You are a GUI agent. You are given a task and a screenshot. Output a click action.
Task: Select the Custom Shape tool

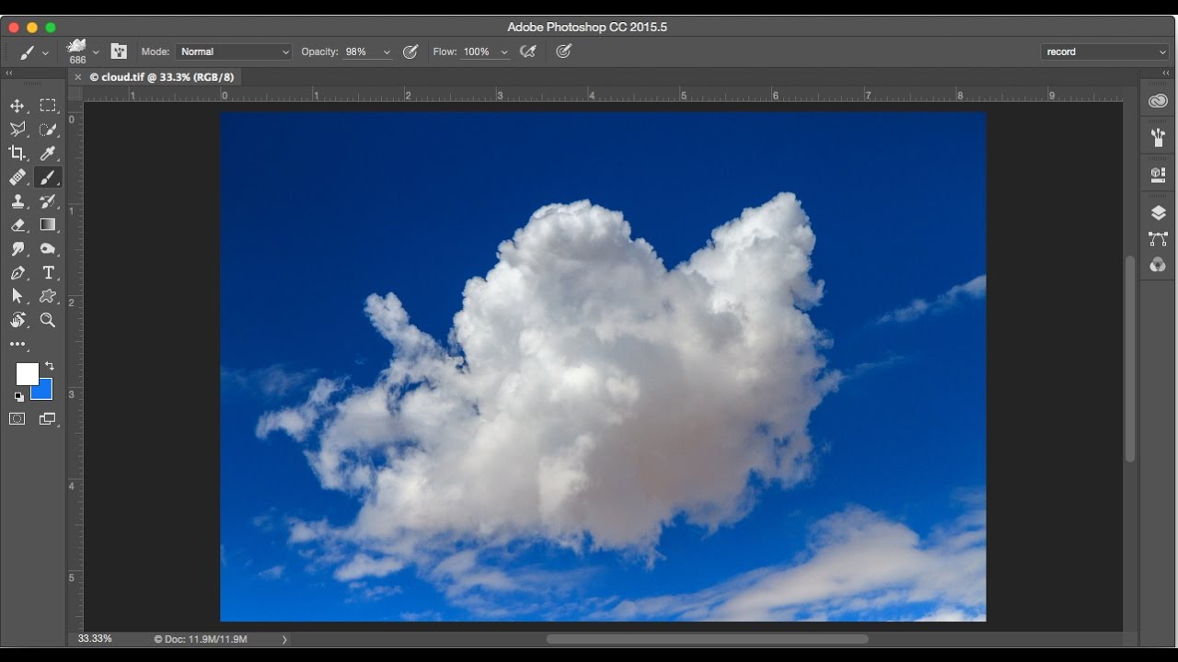48,296
